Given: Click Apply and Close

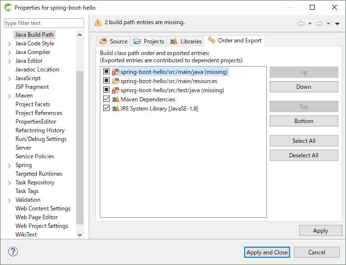Looking at the screenshot, I should [267, 252].
